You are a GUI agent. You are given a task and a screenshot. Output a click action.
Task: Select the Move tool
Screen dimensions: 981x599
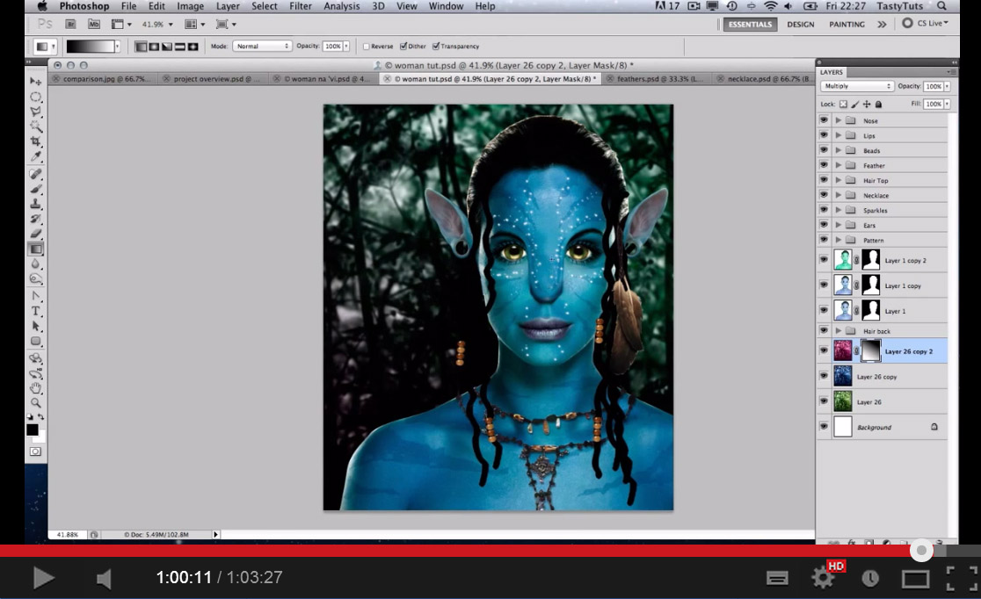click(x=36, y=82)
